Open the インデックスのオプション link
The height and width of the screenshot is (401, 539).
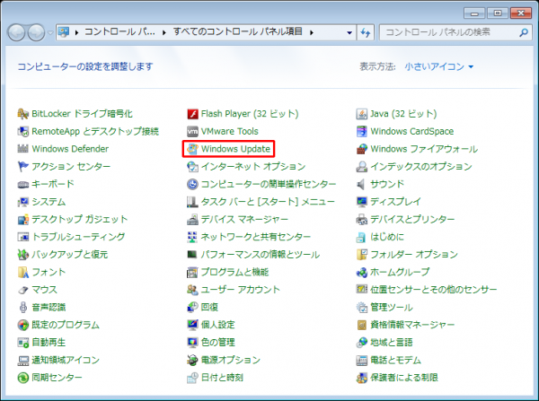pos(421,167)
